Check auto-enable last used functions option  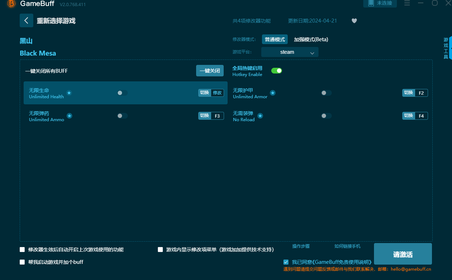(22, 250)
